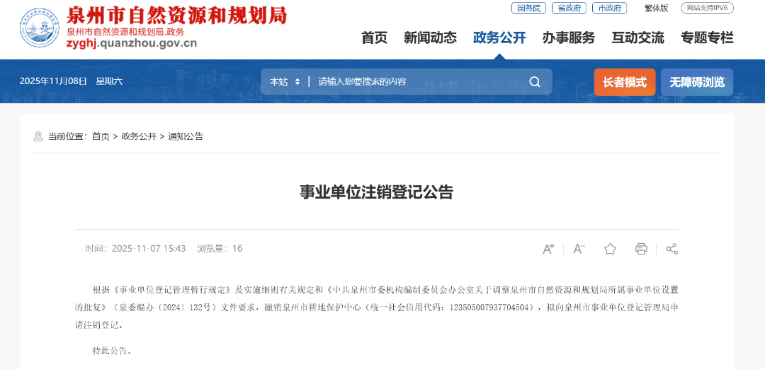Open 办事服务 menu item

(569, 37)
